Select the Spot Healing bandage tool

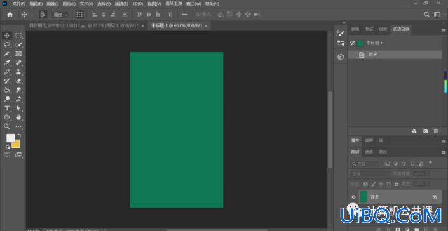tap(18, 63)
